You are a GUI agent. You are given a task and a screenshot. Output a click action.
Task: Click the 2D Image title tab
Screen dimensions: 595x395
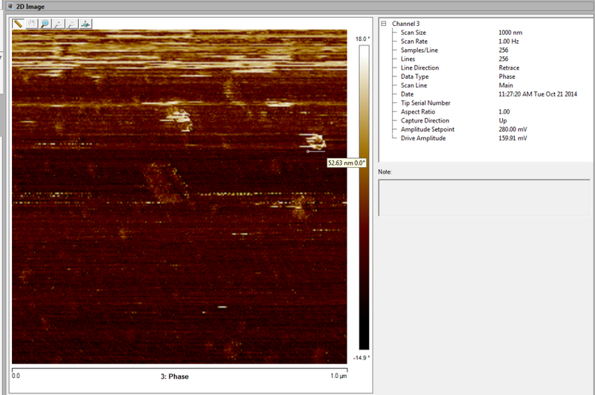(31, 5)
